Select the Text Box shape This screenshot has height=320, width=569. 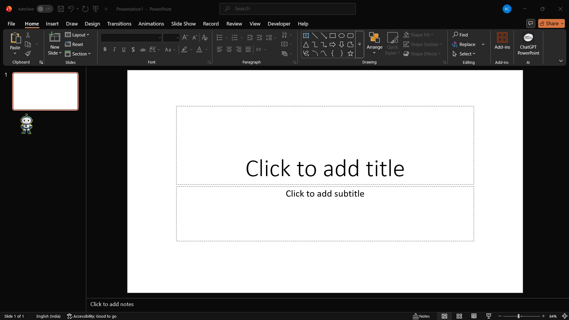[x=306, y=36]
